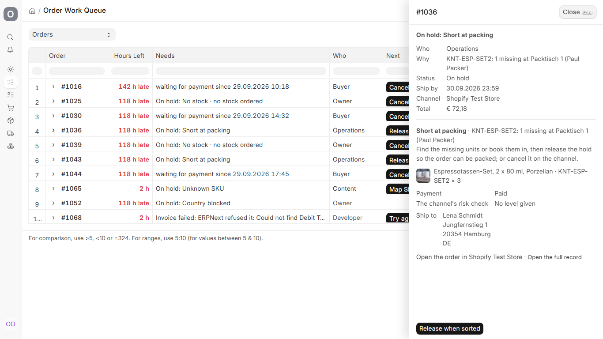This screenshot has width=603, height=339.
Task: Click Map SKU button for order #1065
Action: pos(398,189)
